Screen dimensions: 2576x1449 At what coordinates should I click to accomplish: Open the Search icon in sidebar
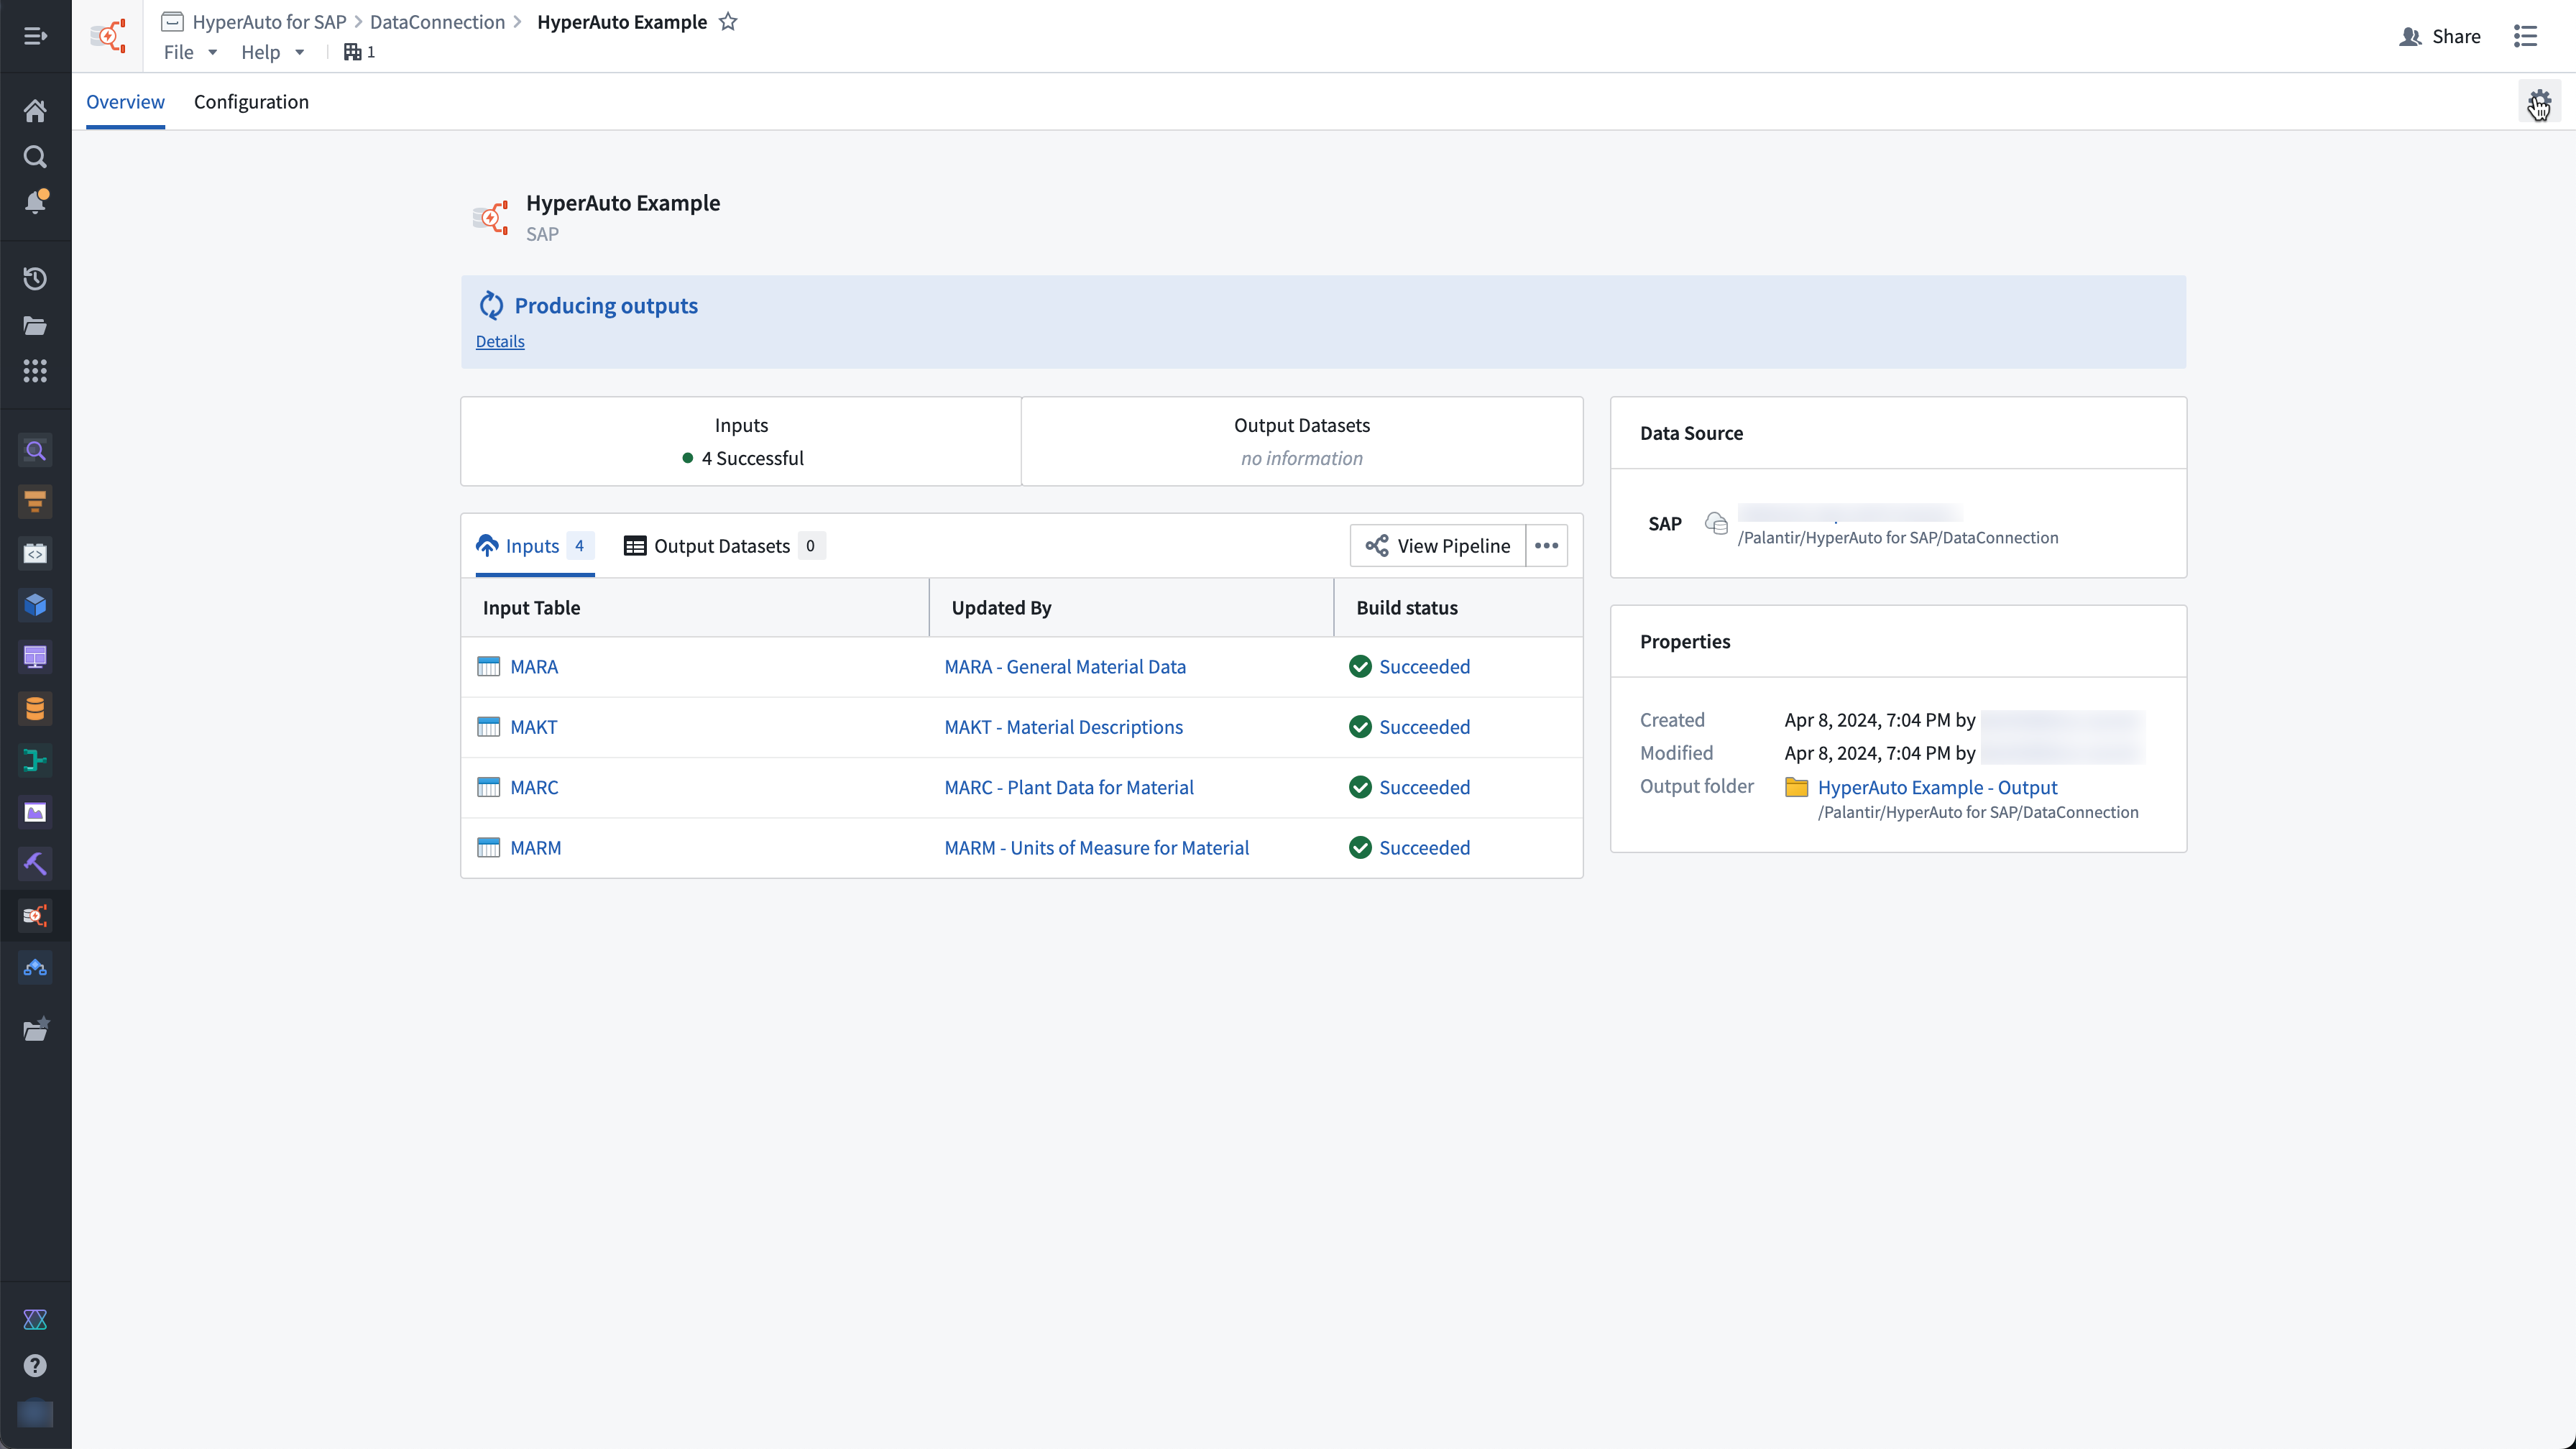click(35, 157)
